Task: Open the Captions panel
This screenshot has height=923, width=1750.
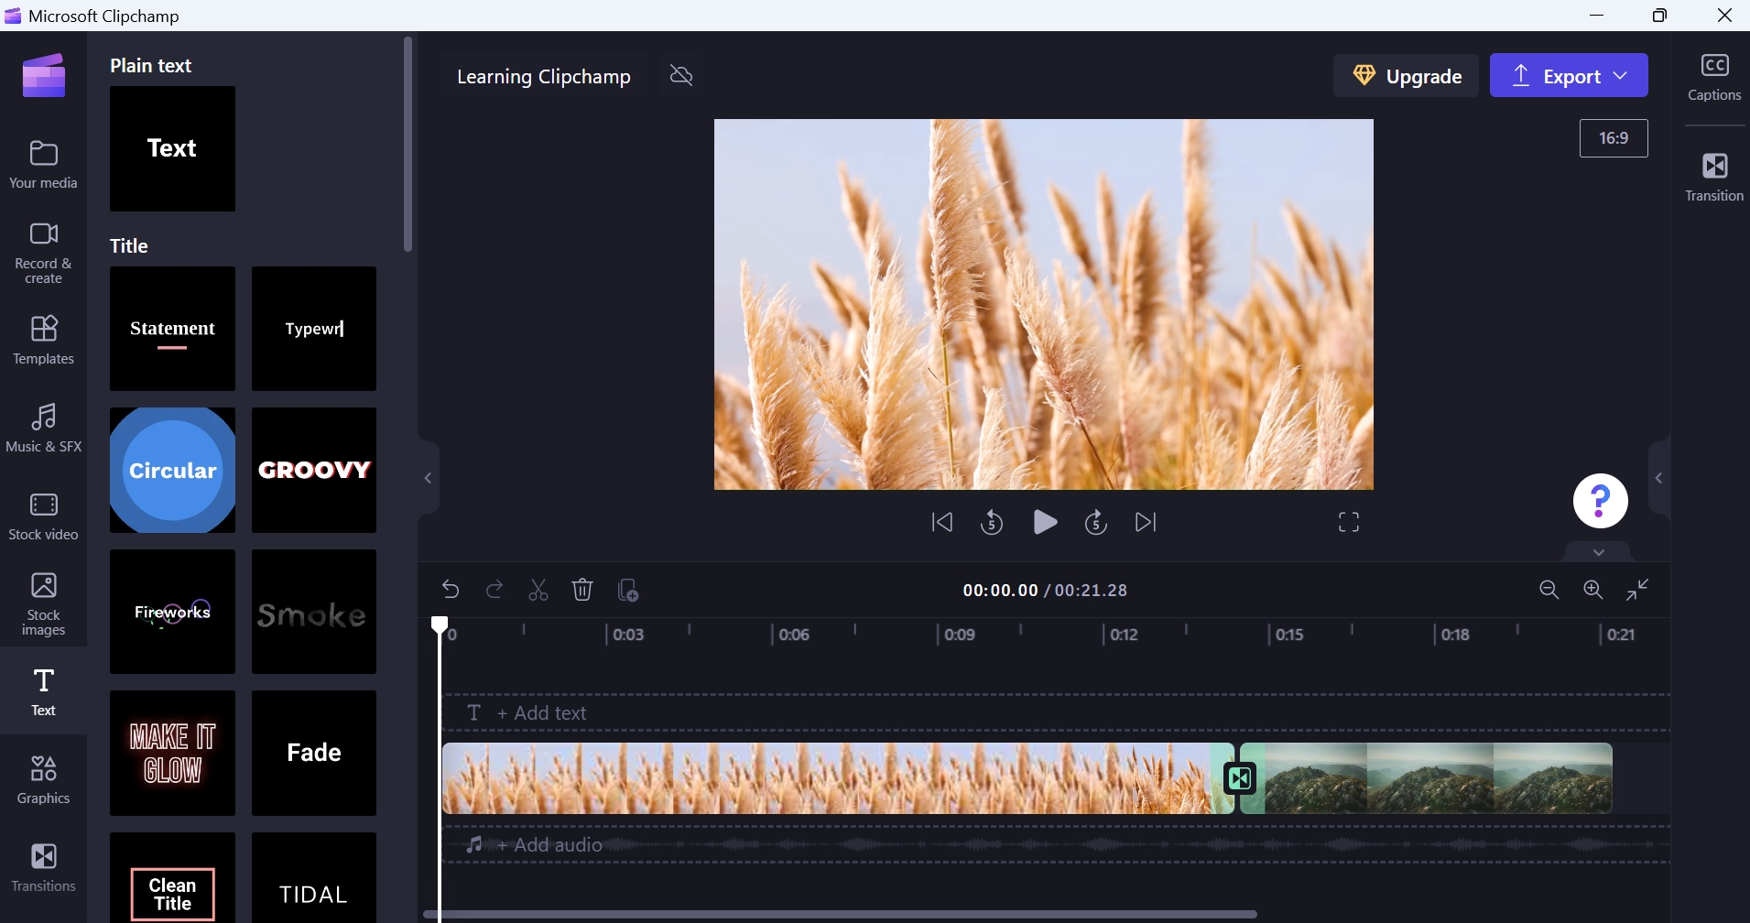Action: point(1714,77)
